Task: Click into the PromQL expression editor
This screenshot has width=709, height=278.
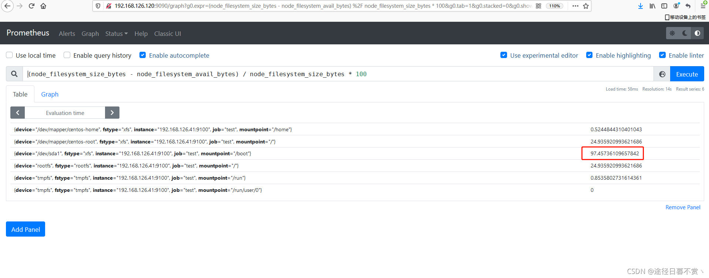Action: (x=338, y=74)
